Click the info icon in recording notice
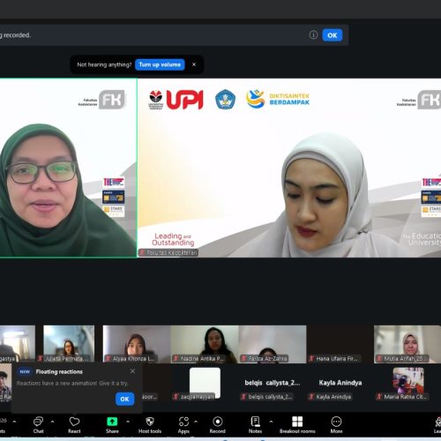The image size is (441, 441). (x=313, y=35)
